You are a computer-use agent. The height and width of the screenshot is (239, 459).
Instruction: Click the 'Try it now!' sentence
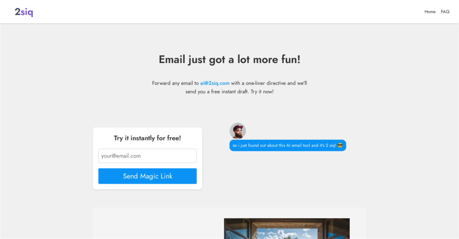coord(262,92)
